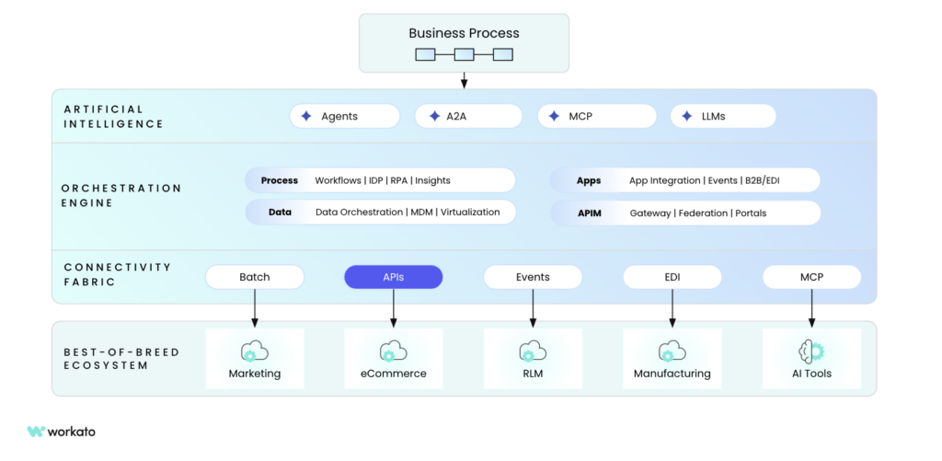Click the eCommerce cloud gear icon
Screen dimensions: 942x461
pos(393,352)
